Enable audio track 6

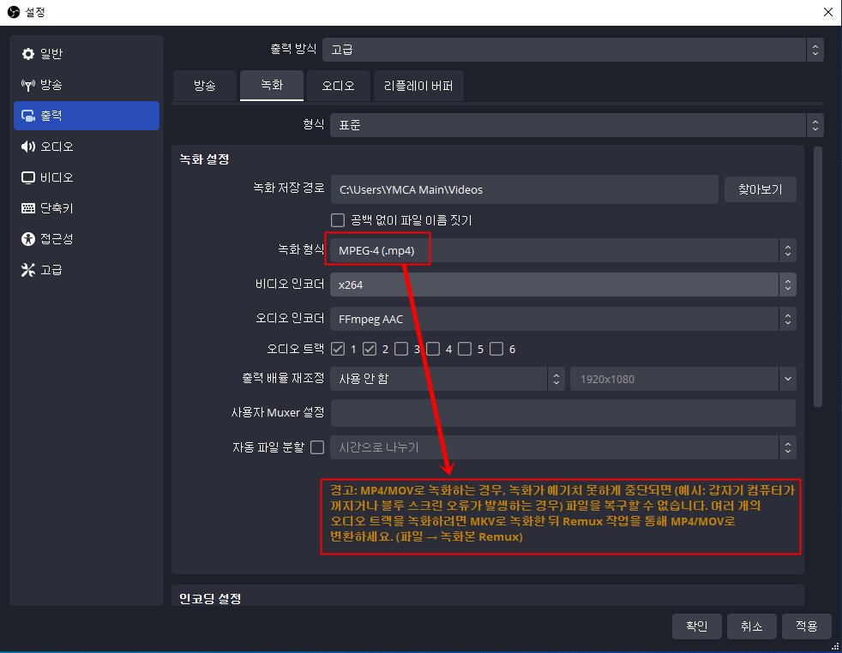pyautogui.click(x=496, y=350)
